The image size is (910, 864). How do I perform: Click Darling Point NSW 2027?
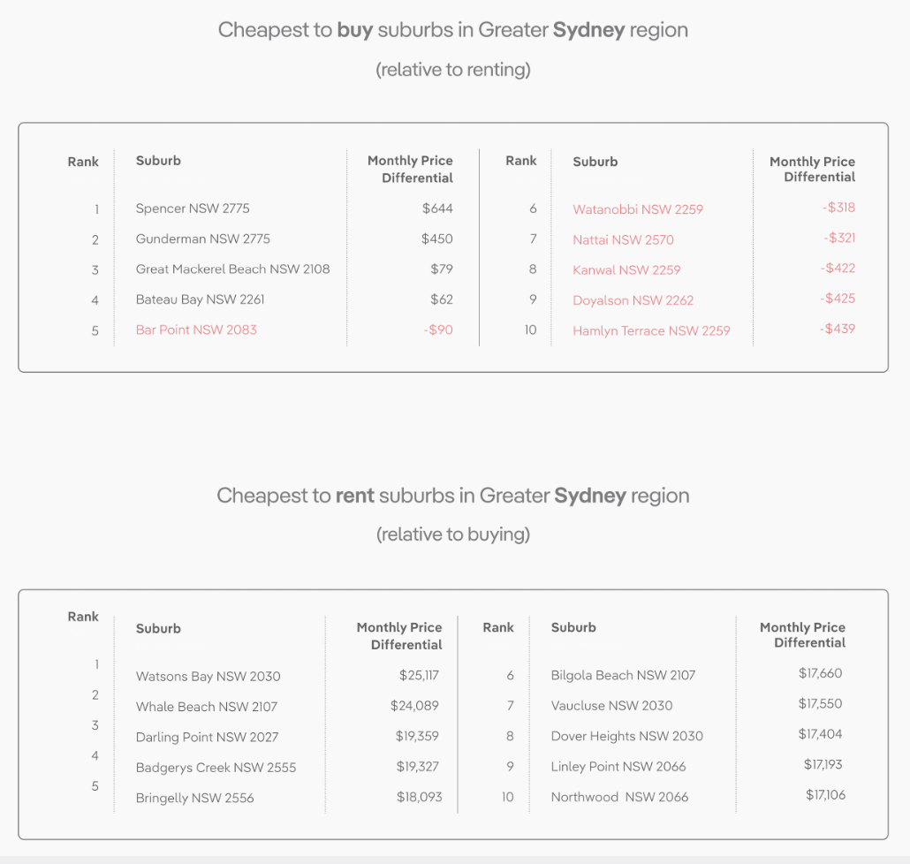208,737
